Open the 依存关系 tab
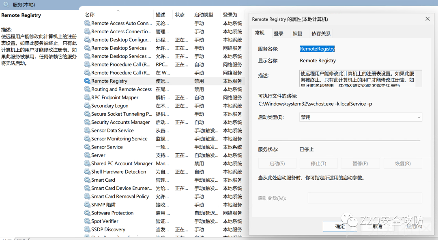This screenshot has width=438, height=240. [321, 34]
